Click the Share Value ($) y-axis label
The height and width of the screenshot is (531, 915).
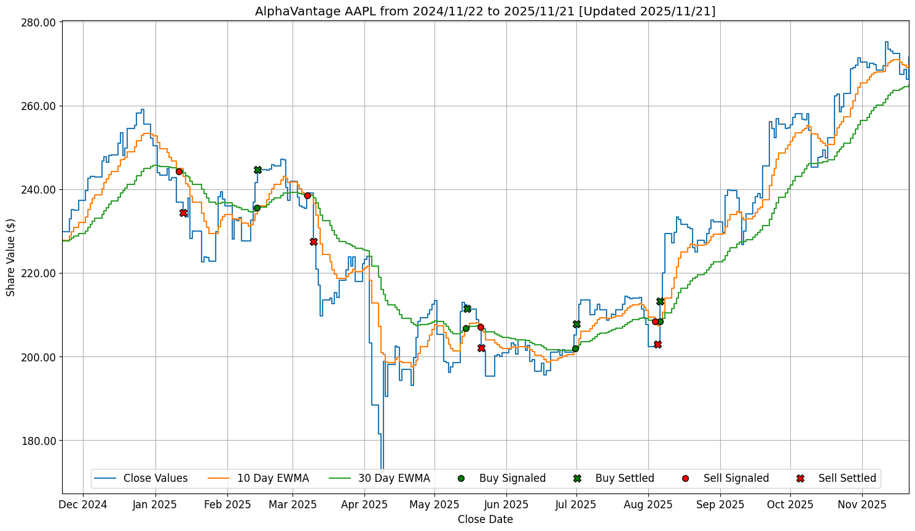coord(10,258)
